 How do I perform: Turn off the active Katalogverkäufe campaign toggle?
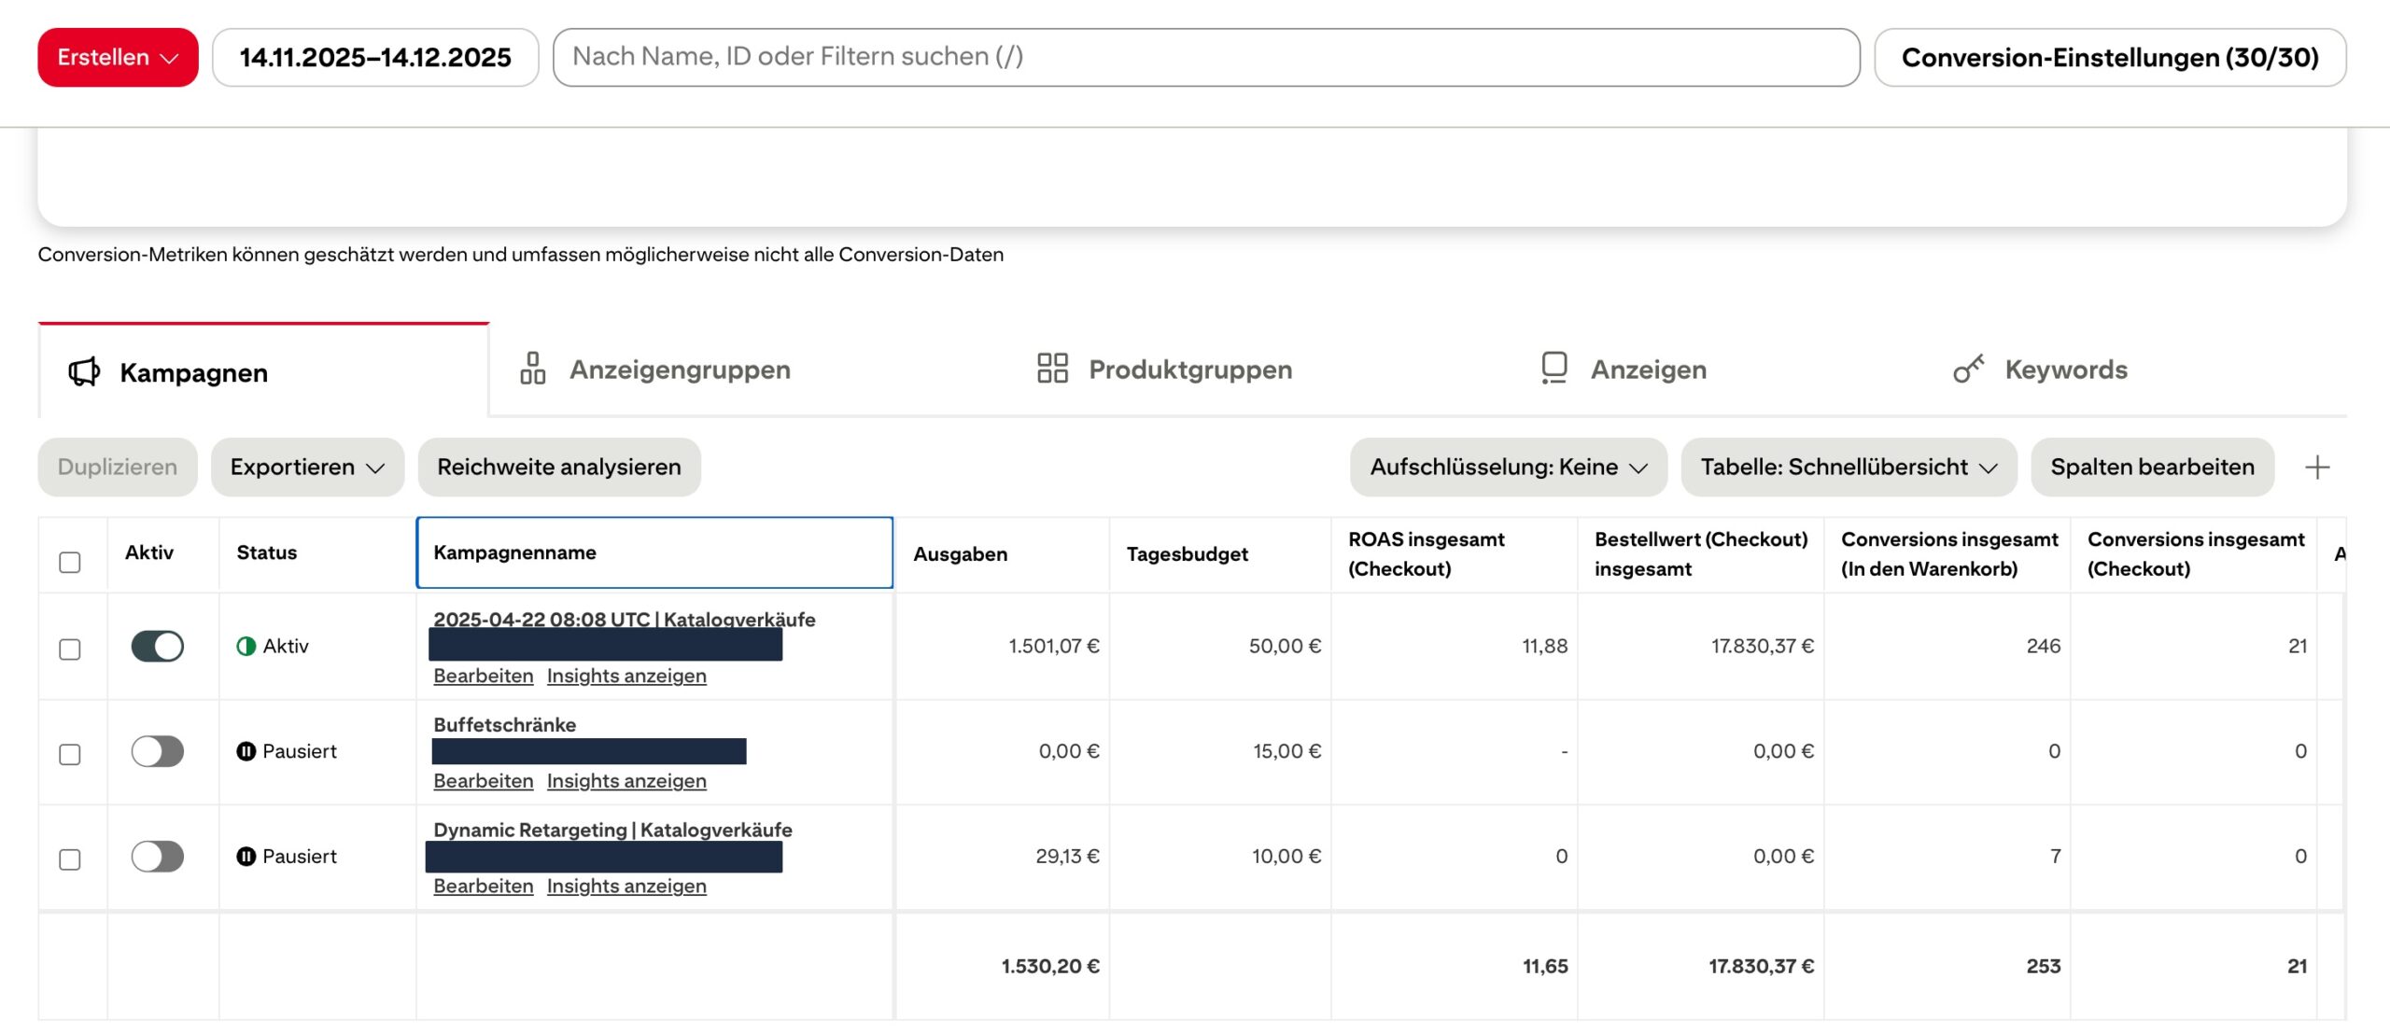coord(158,647)
